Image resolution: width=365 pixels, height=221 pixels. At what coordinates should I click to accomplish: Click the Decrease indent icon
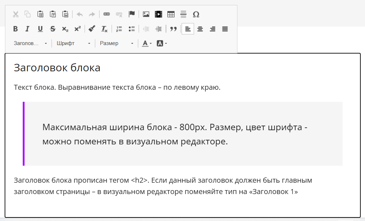coord(146,29)
